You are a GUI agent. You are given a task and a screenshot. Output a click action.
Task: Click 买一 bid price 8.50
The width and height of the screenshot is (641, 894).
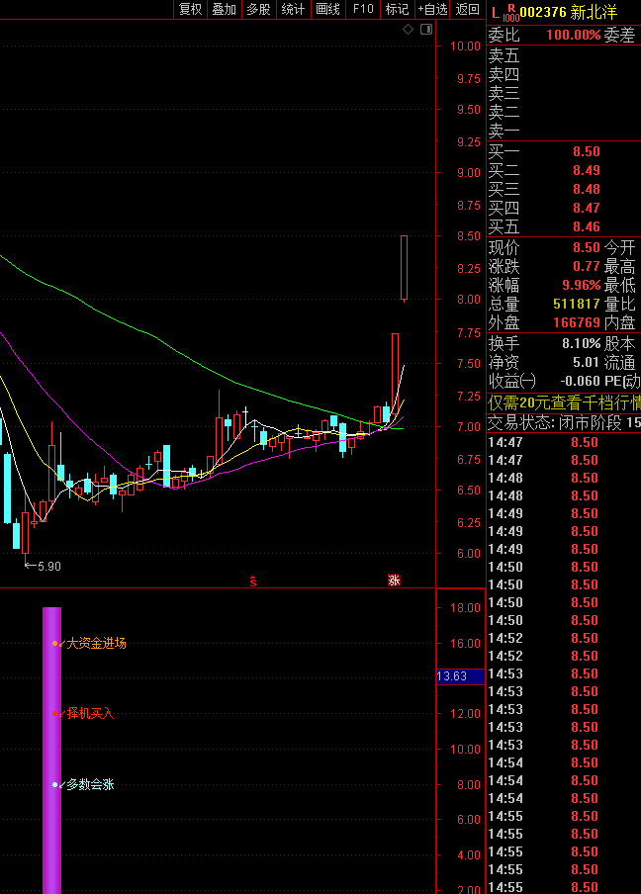(587, 151)
